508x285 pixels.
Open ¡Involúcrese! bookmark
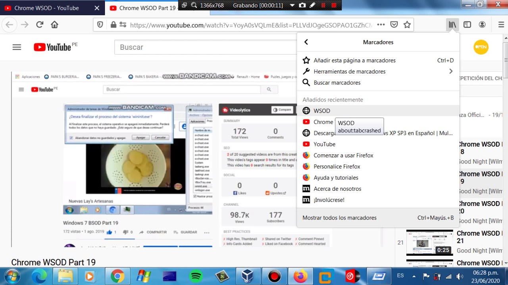tap(378, 199)
